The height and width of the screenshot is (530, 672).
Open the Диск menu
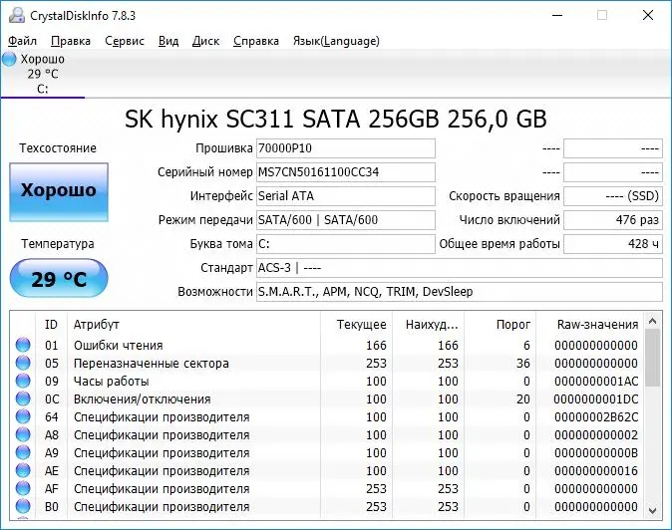(205, 41)
